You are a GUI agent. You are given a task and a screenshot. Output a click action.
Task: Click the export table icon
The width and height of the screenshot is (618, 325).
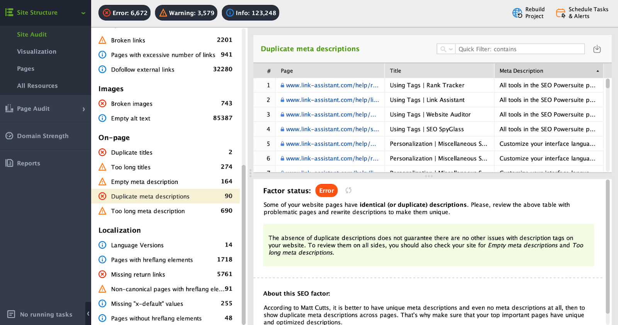[597, 49]
